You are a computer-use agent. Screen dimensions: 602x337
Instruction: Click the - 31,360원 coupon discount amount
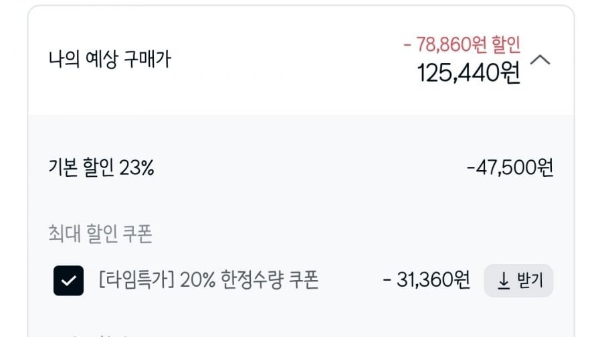pyautogui.click(x=426, y=280)
